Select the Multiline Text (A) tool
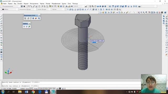Screen dimensions: 168x94 (1, 59)
